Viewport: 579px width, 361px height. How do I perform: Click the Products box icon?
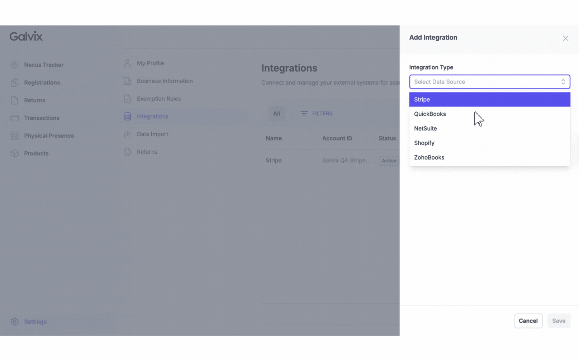(x=14, y=153)
